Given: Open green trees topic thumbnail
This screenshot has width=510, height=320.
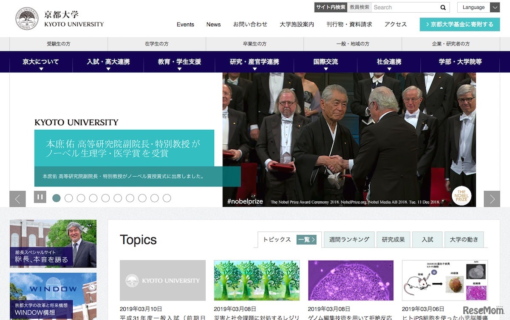Looking at the screenshot, I should (x=257, y=281).
